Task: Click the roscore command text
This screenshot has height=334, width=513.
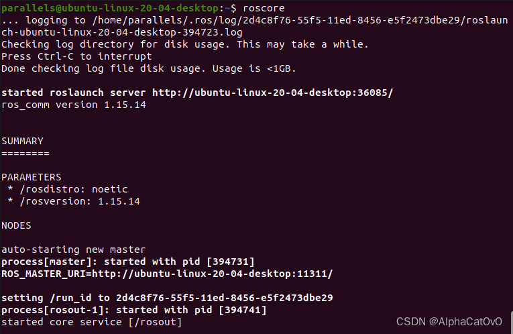Action: coord(264,8)
